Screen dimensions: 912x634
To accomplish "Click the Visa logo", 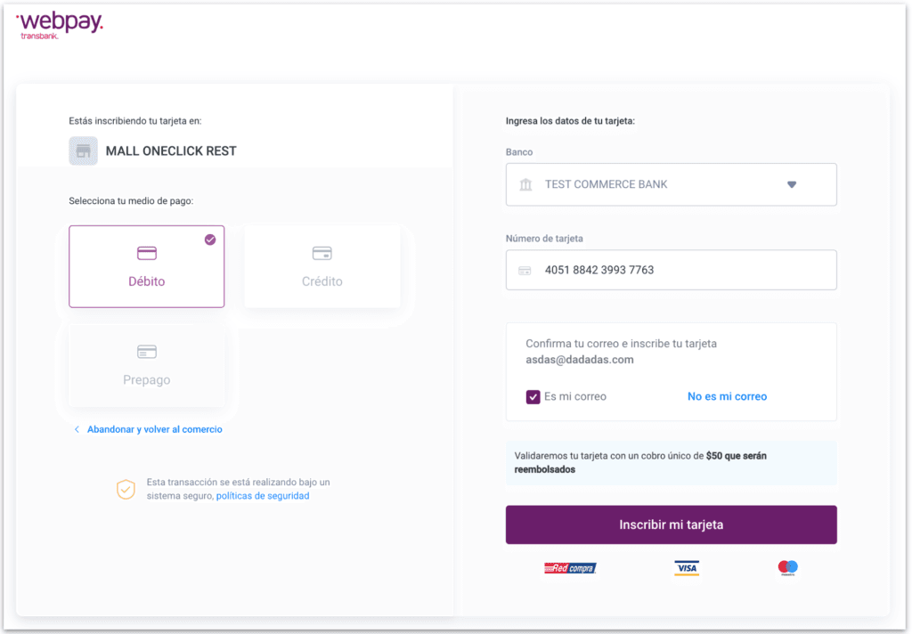I will (x=686, y=567).
